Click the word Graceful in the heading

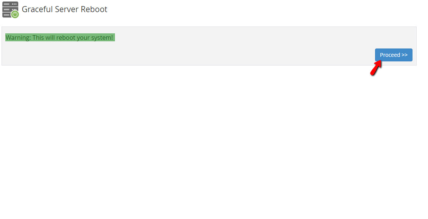click(37, 9)
